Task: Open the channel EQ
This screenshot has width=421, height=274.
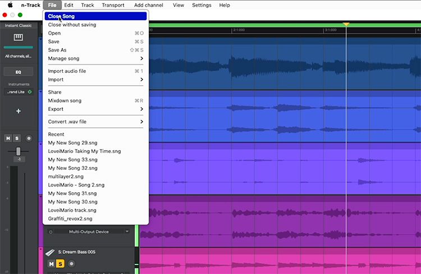Action: click(x=19, y=72)
